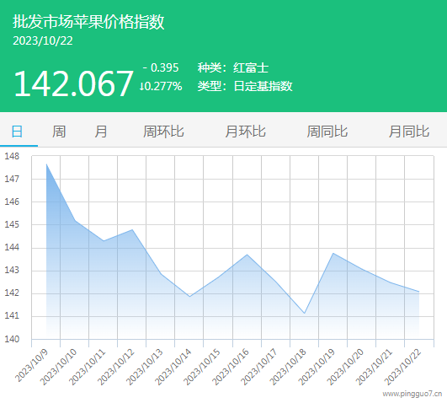Show the 月同比 tab
Viewport: 447px width, 403px height.
(409, 132)
